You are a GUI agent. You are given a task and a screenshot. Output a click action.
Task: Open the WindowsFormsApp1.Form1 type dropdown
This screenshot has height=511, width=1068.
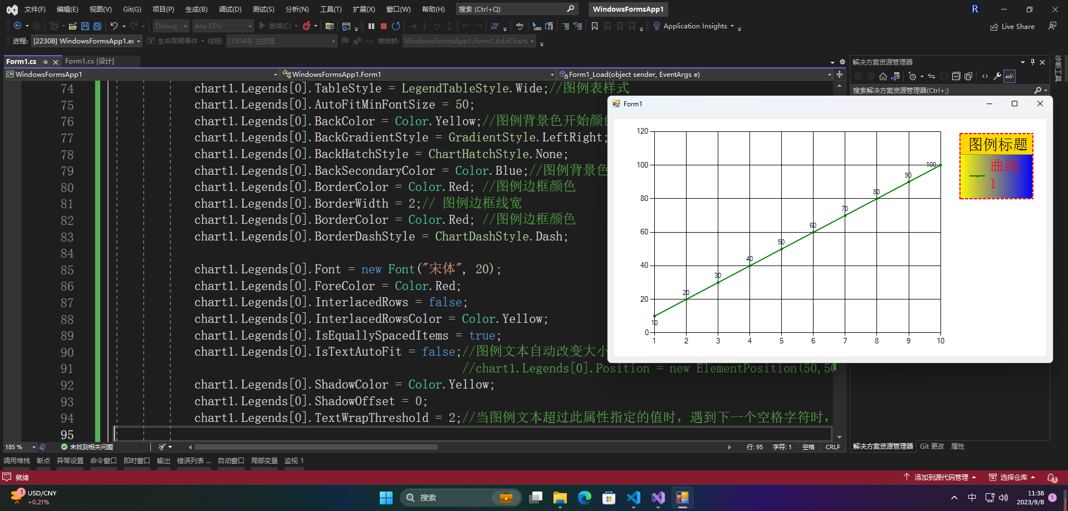coord(418,74)
